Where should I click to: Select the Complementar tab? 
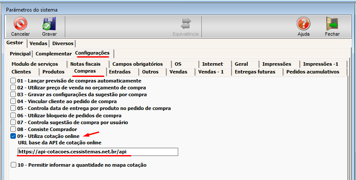[54, 54]
